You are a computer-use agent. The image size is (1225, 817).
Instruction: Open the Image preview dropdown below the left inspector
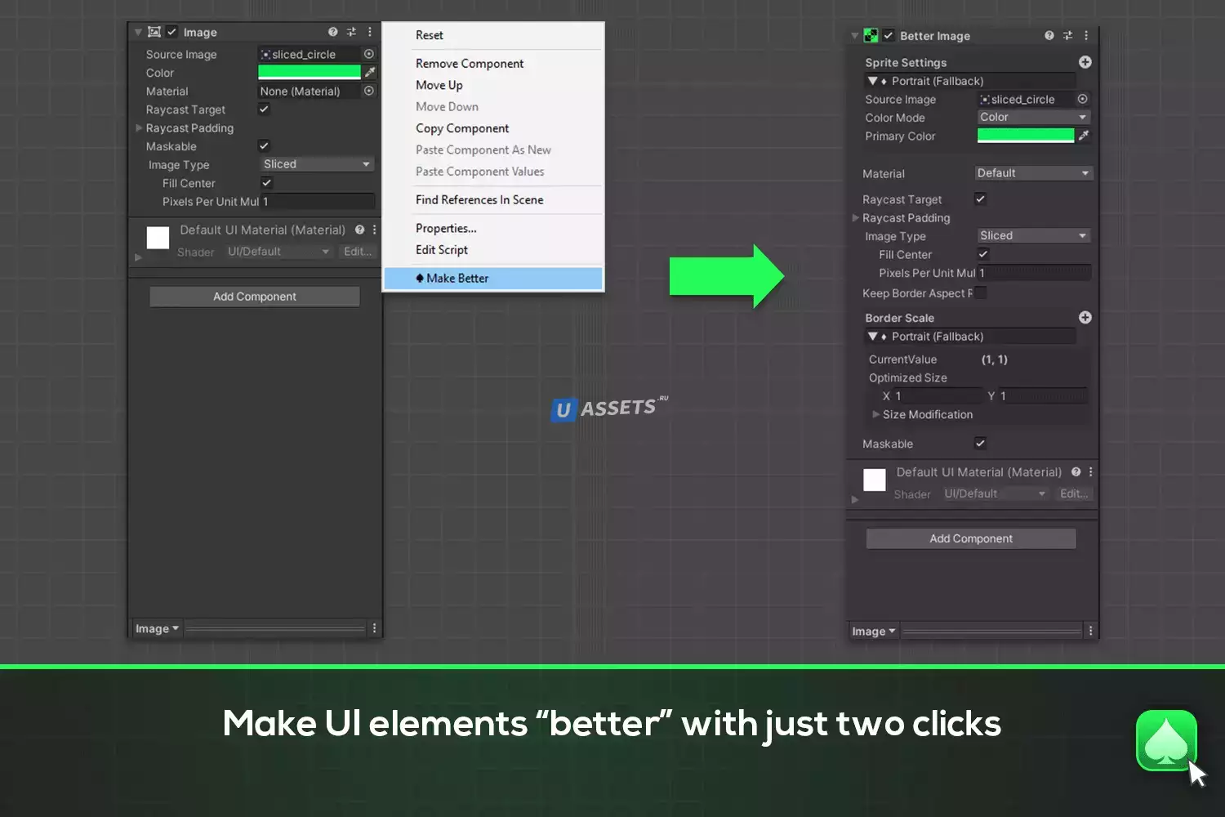tap(157, 628)
